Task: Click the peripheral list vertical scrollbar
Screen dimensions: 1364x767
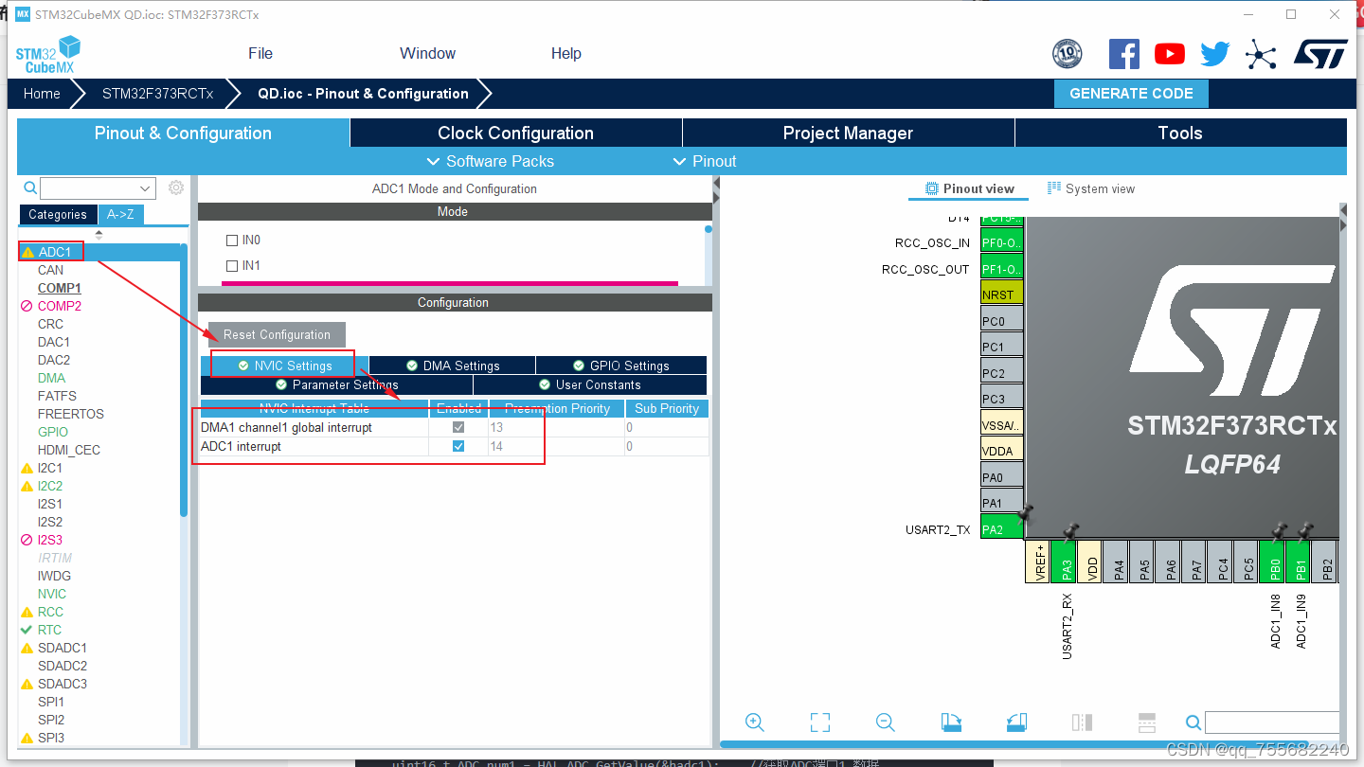Action: pyautogui.click(x=184, y=381)
